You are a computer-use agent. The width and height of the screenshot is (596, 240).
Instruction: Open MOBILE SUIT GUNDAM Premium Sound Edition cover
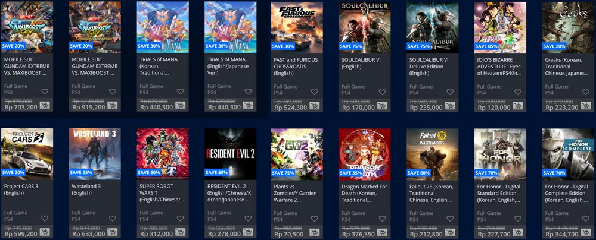[x=95, y=27]
